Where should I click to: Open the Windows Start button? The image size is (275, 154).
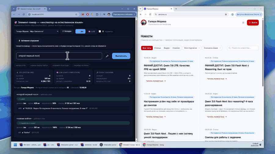pos(15,145)
